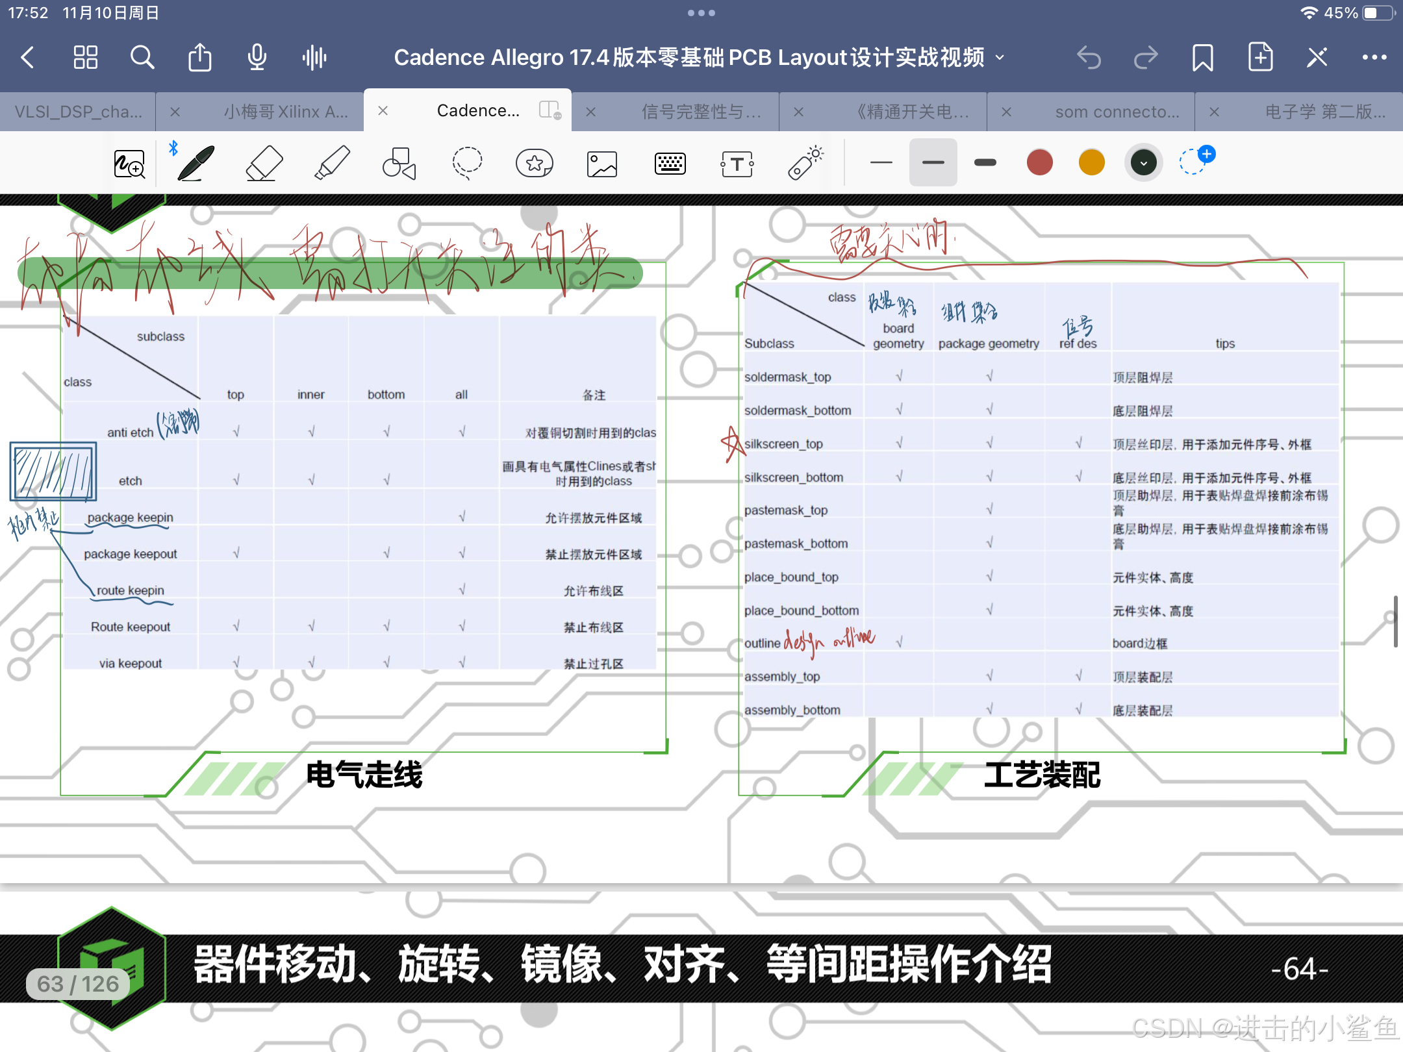Select the eraser tool
The image size is (1403, 1052).
coord(264,163)
